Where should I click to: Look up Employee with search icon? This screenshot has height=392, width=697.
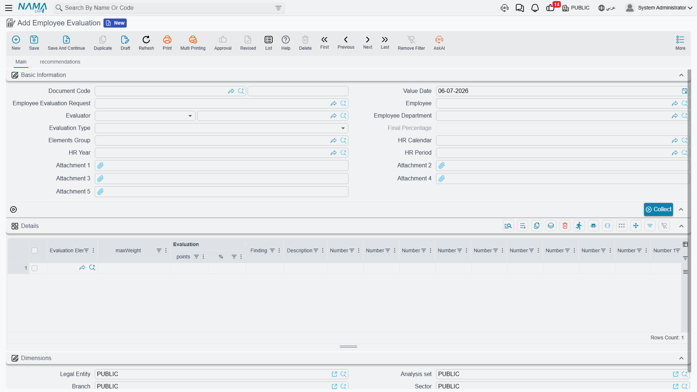685,103
